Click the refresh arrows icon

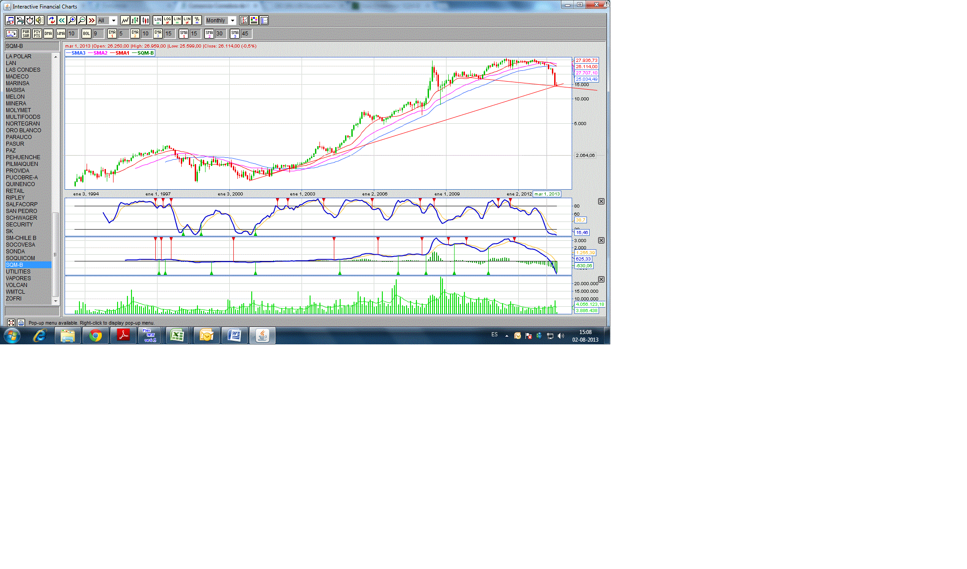[x=52, y=20]
